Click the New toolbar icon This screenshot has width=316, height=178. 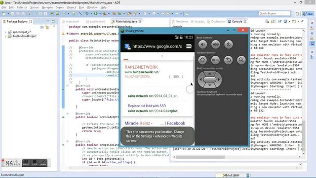4,13
